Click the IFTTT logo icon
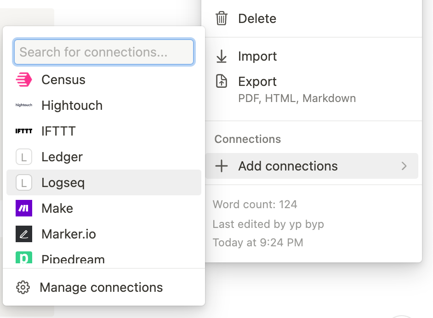The width and height of the screenshot is (433, 318). (24, 131)
